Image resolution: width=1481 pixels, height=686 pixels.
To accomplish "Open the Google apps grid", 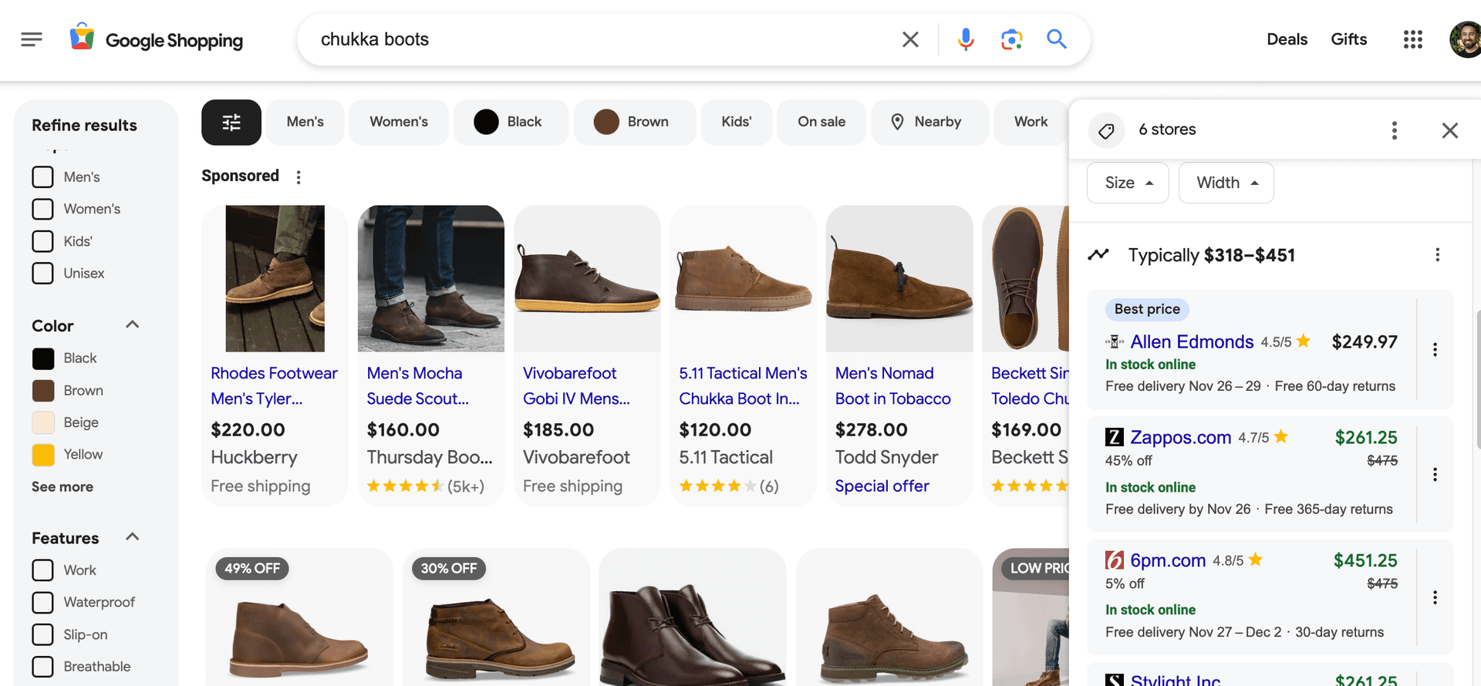I will (1412, 39).
